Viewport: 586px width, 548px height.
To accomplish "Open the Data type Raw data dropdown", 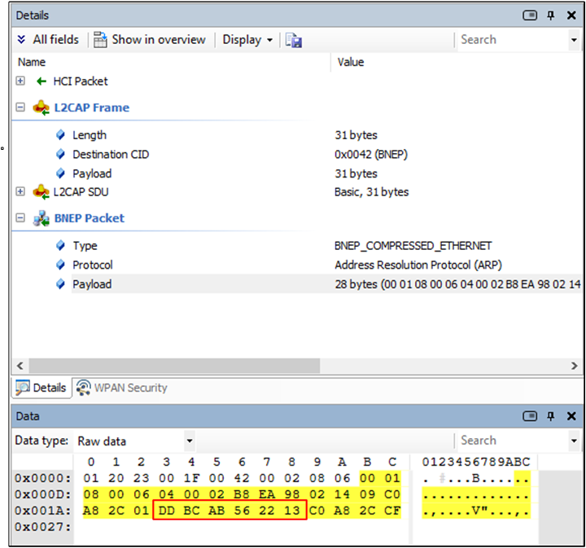I will 135,441.
